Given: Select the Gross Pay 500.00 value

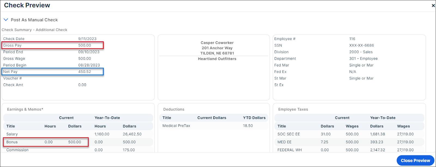Looking at the screenshot, I should tap(85, 45).
